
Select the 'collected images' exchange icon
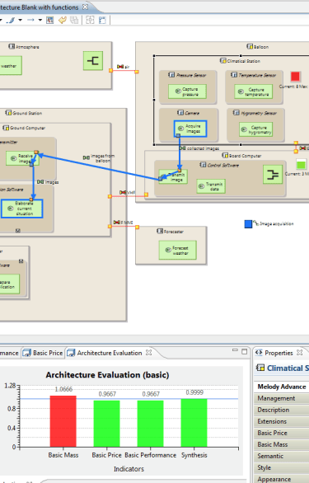182,148
